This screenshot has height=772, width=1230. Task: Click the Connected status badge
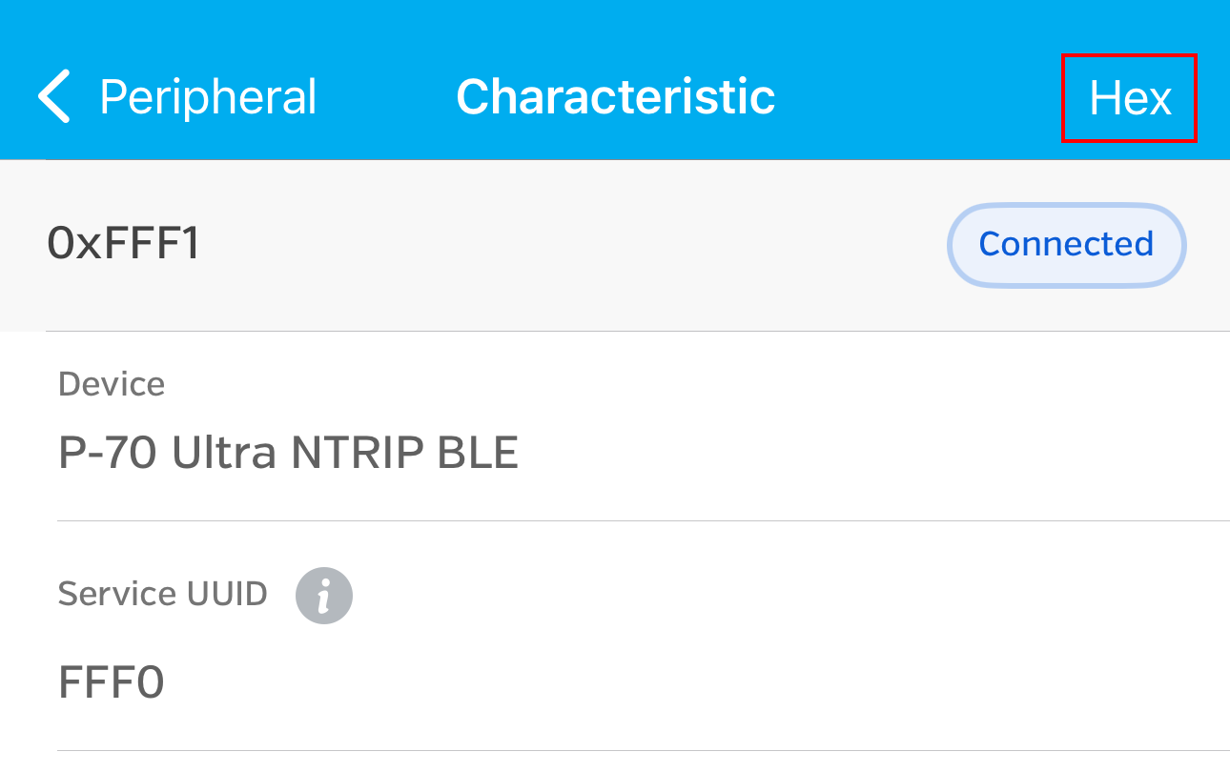pyautogui.click(x=1065, y=244)
